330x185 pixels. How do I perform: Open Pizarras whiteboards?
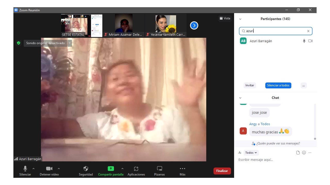click(160, 171)
